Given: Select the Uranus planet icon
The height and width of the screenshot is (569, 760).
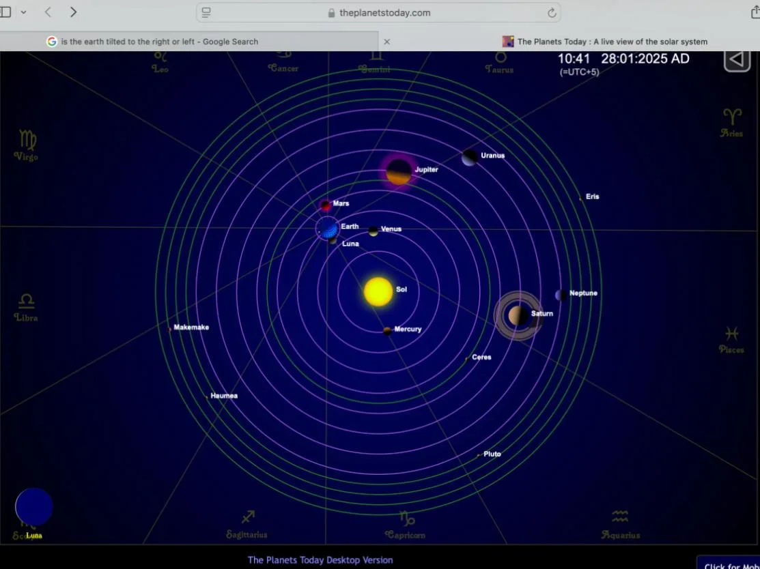Looking at the screenshot, I should click(x=469, y=158).
